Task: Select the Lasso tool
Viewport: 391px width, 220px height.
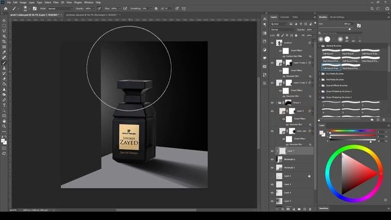Action: (x=4, y=31)
